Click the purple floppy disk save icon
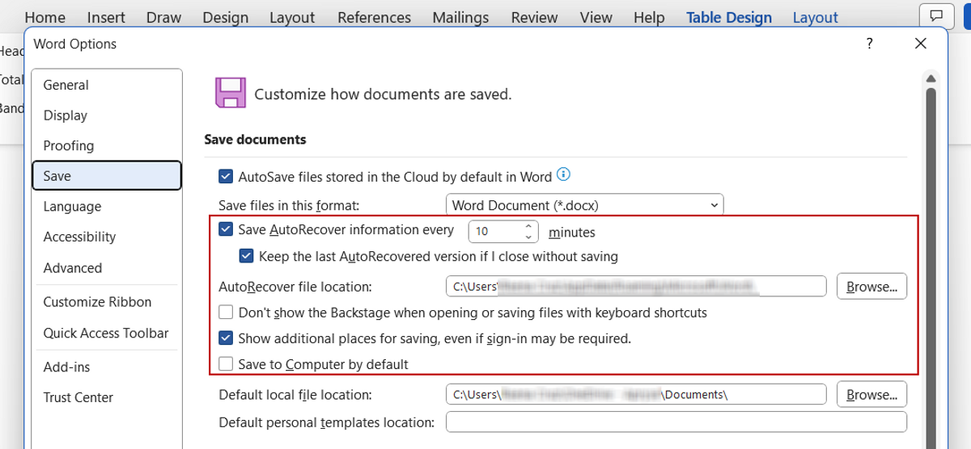The height and width of the screenshot is (449, 971). 230,93
